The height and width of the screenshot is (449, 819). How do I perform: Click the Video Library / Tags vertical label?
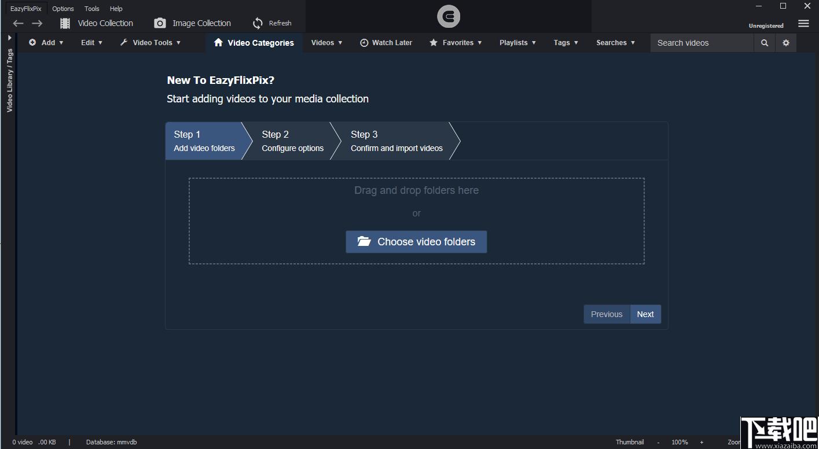click(10, 80)
